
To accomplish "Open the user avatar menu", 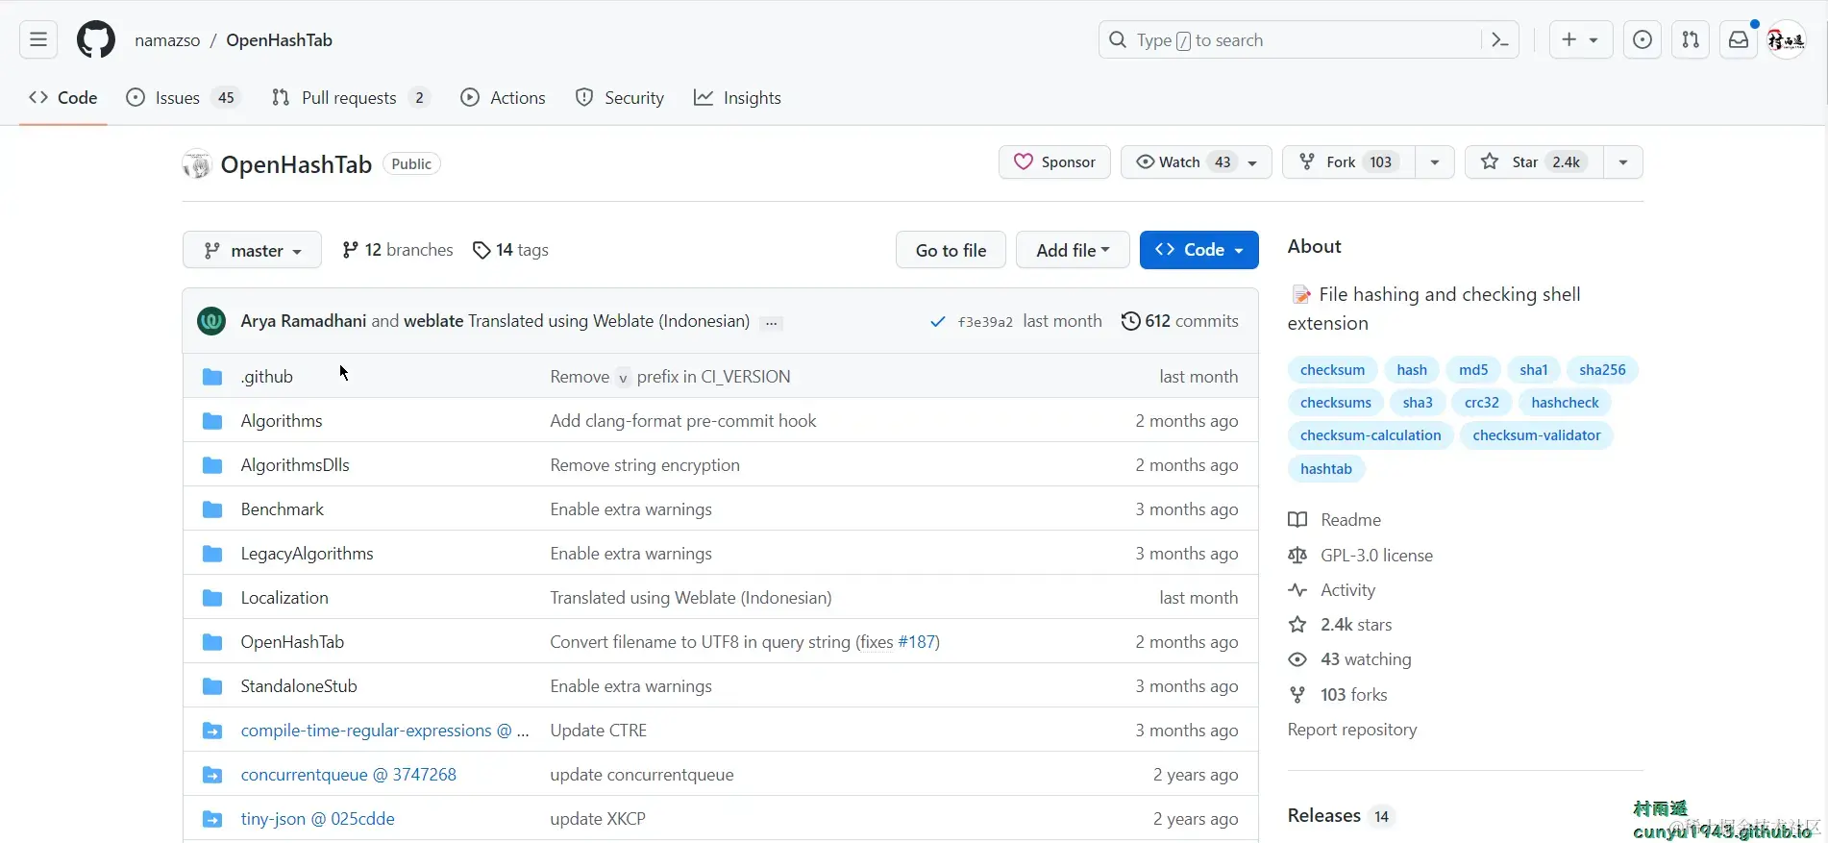I will pos(1787,40).
